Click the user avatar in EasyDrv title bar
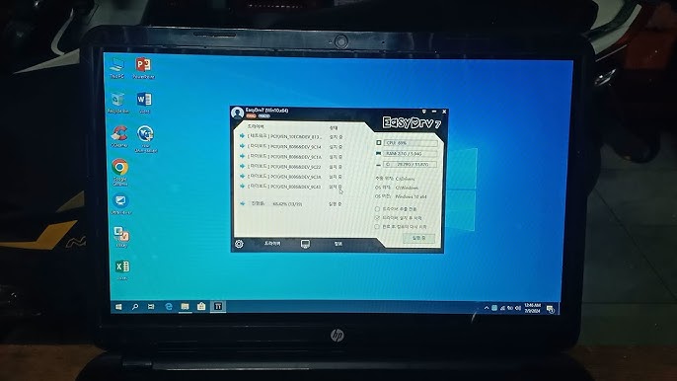 point(237,114)
